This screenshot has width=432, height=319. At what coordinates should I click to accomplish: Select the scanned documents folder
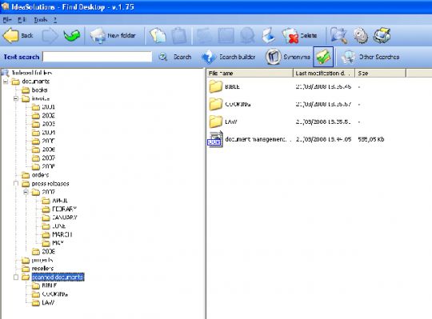53,277
